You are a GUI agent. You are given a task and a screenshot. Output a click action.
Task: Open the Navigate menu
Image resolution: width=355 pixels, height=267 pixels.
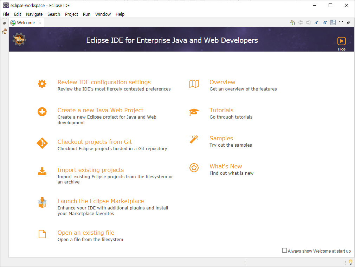point(34,14)
